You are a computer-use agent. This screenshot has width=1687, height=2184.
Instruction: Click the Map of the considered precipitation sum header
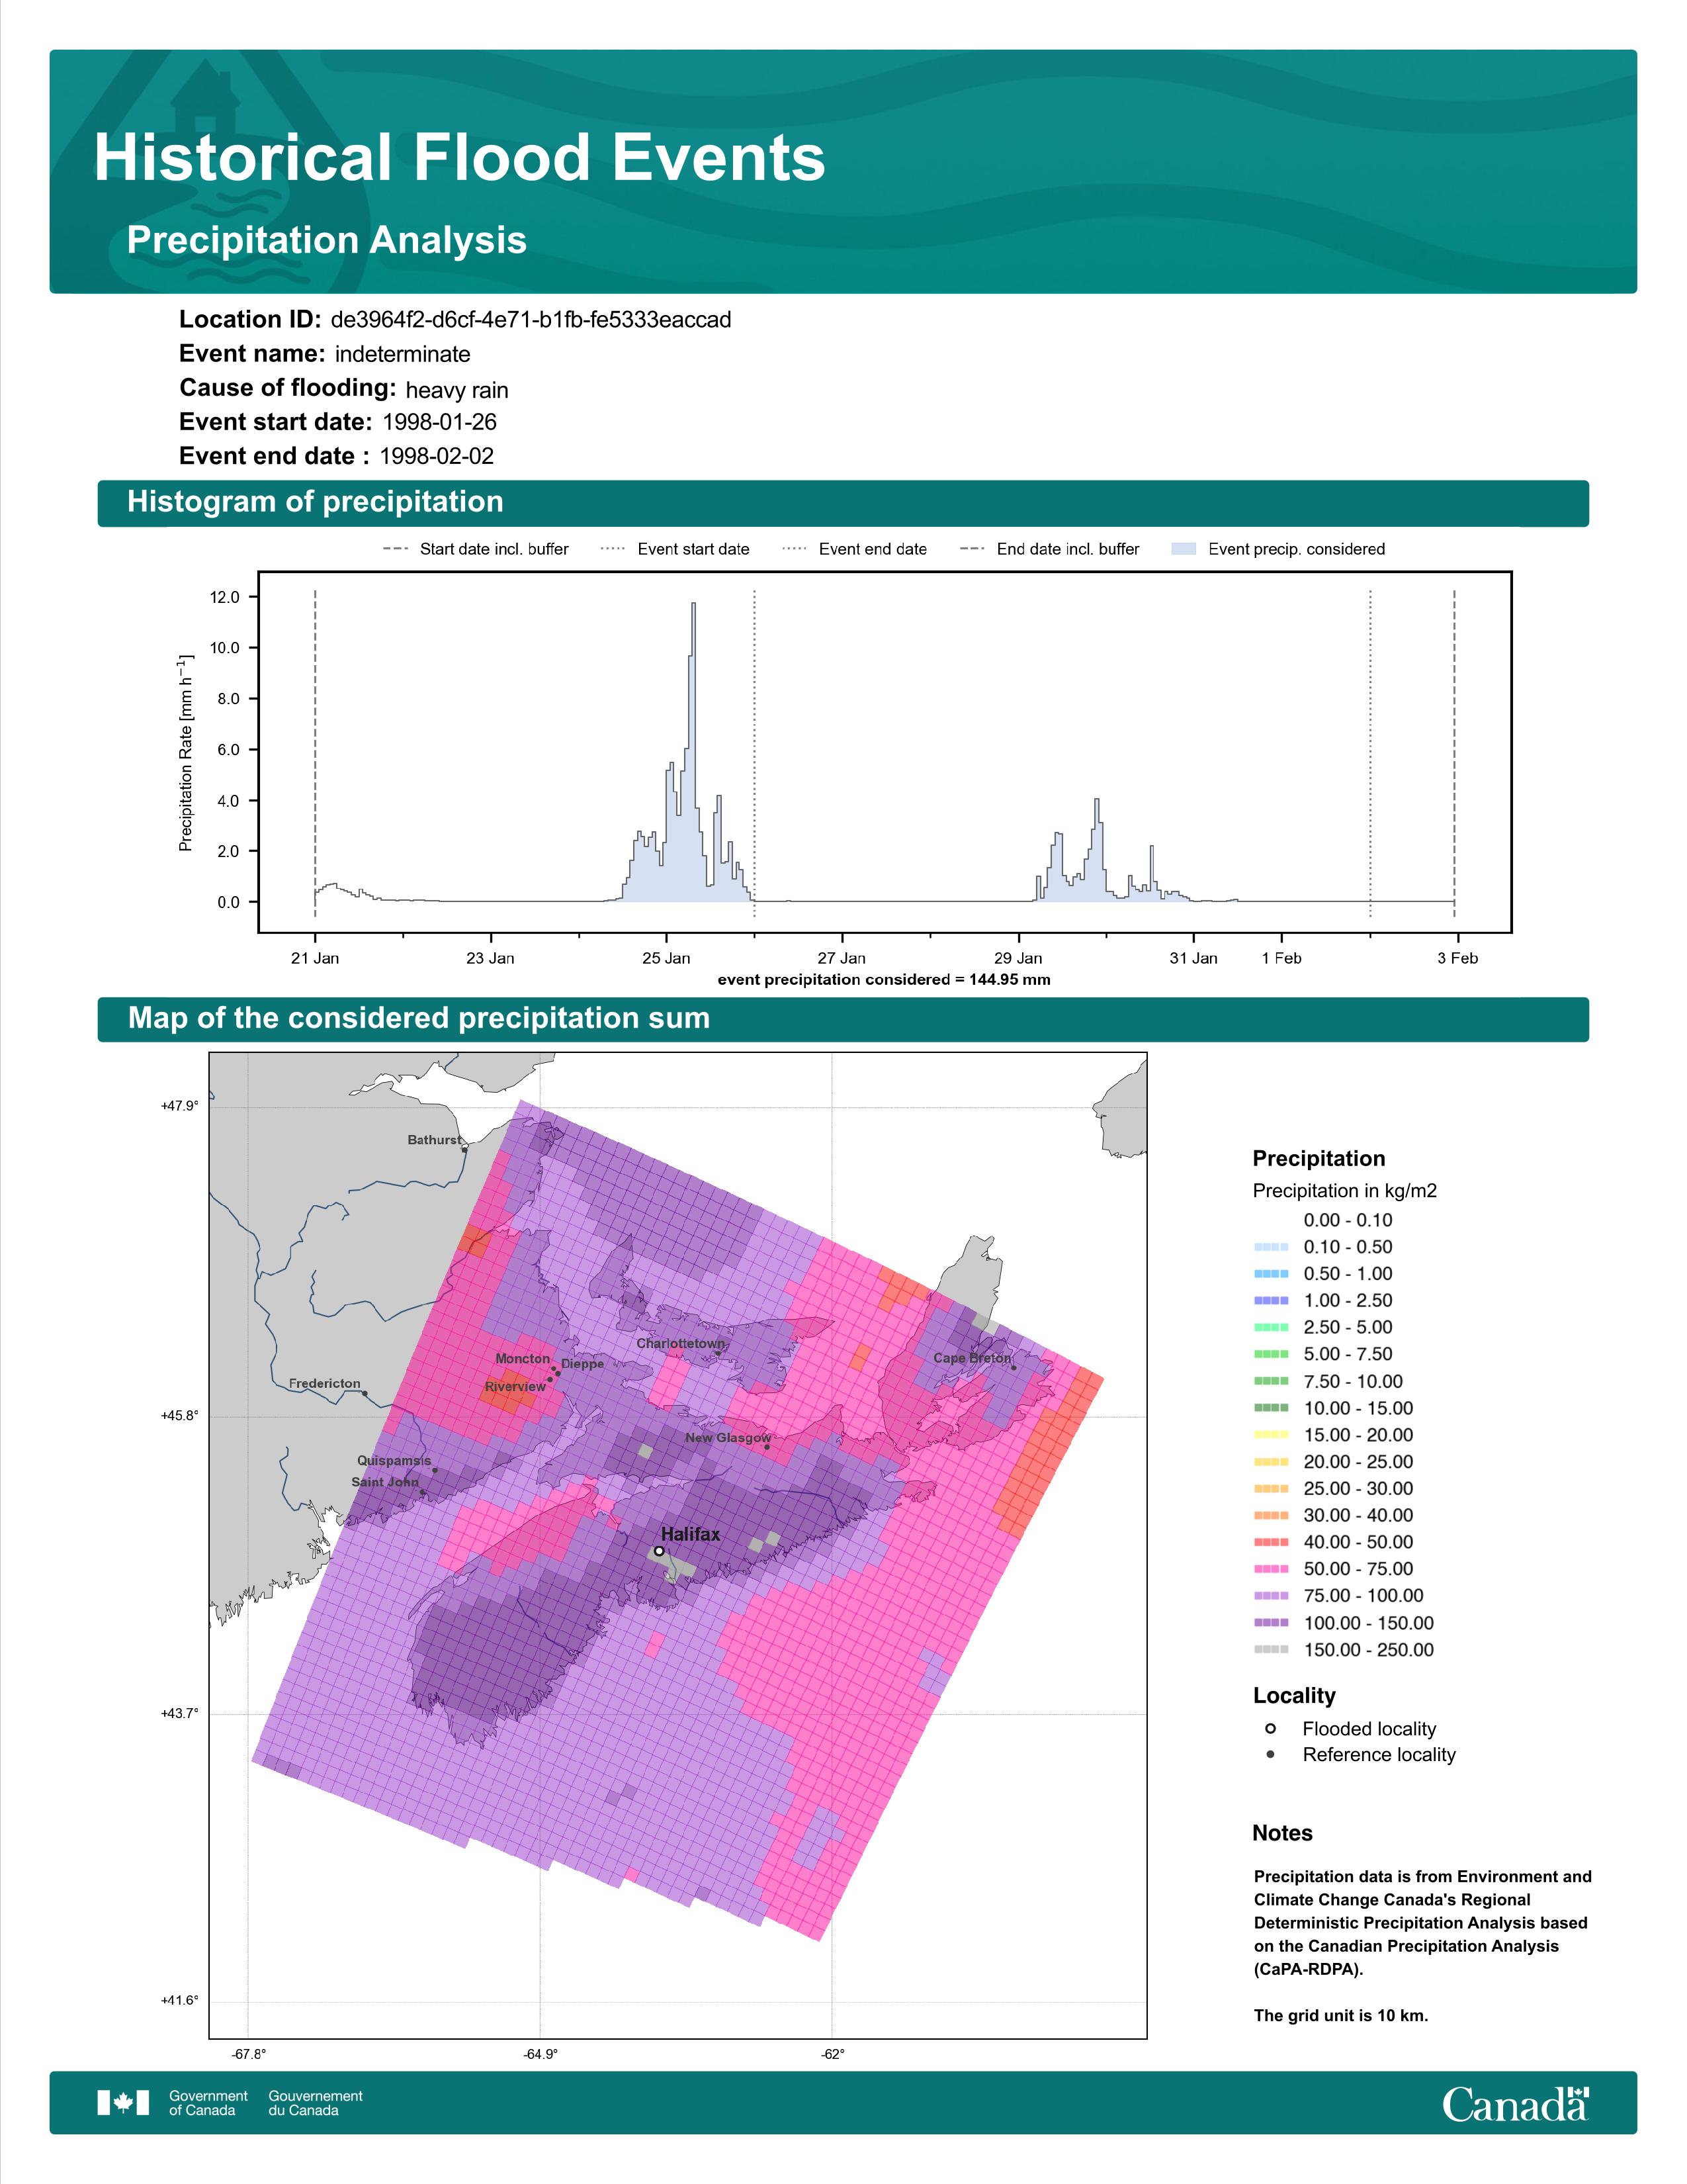pyautogui.click(x=842, y=1019)
